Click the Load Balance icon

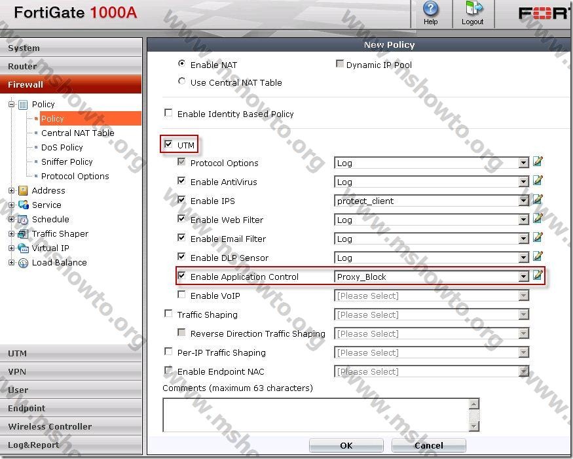point(23,263)
